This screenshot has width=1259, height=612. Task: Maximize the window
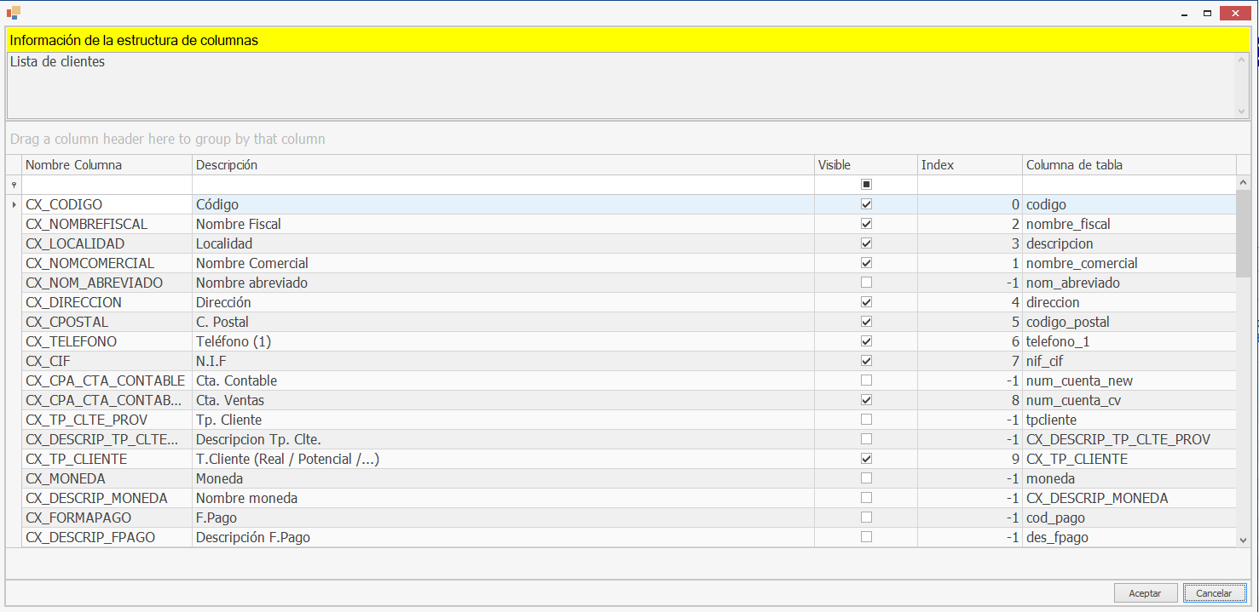pyautogui.click(x=1207, y=13)
